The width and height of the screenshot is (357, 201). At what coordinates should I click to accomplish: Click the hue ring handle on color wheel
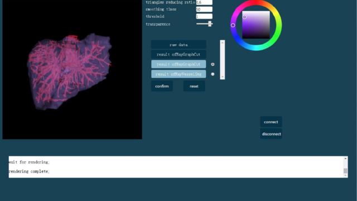[233, 25]
